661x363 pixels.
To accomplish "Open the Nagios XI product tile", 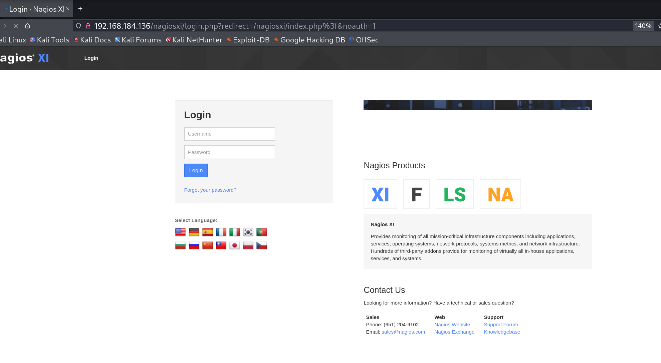I will tap(380, 194).
